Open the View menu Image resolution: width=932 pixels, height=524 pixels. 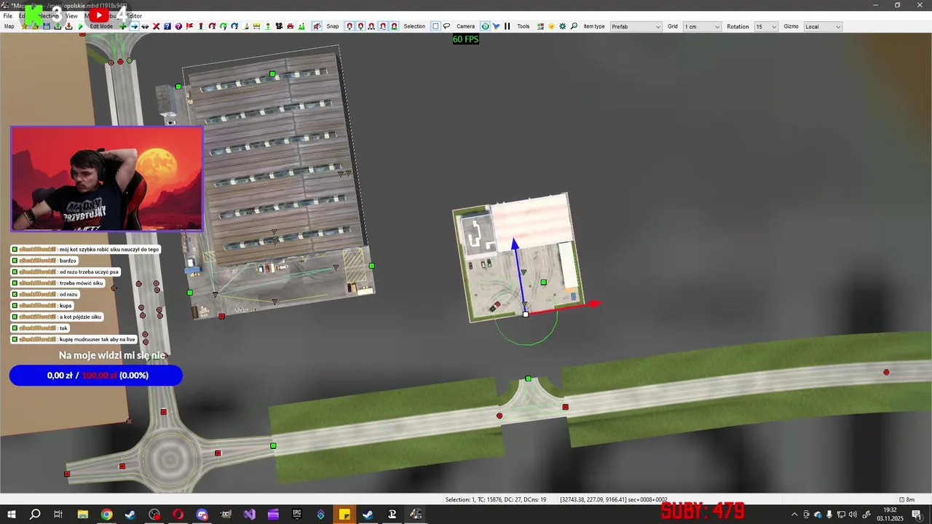click(x=71, y=15)
